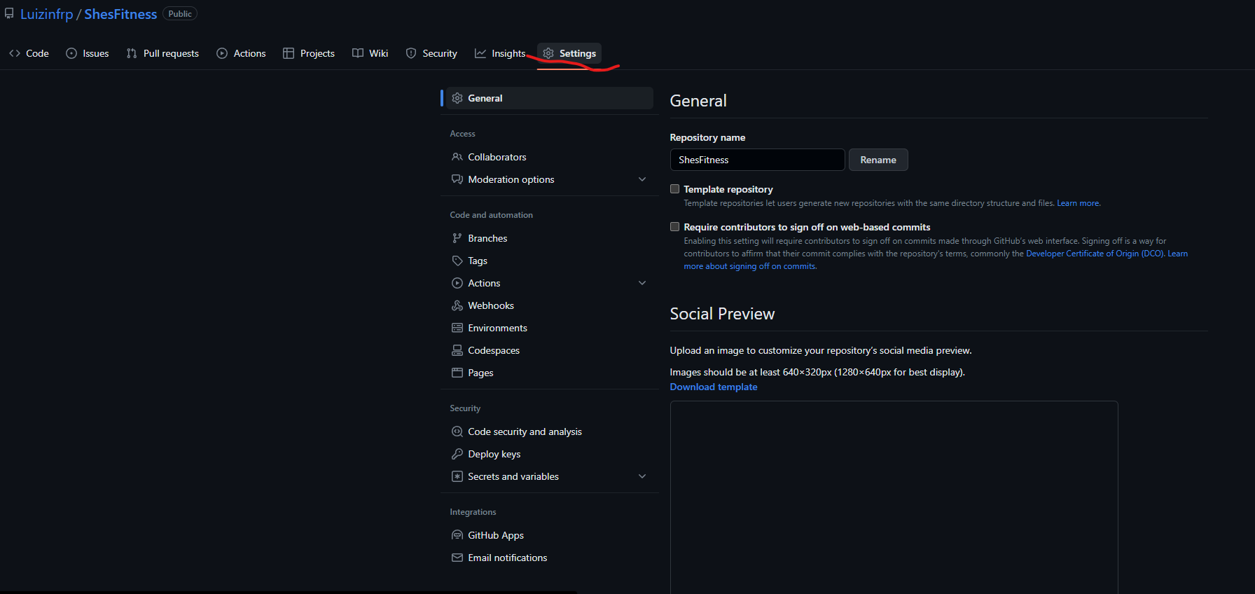This screenshot has width=1255, height=594.
Task: Switch to the Issues tab
Action: 88,53
